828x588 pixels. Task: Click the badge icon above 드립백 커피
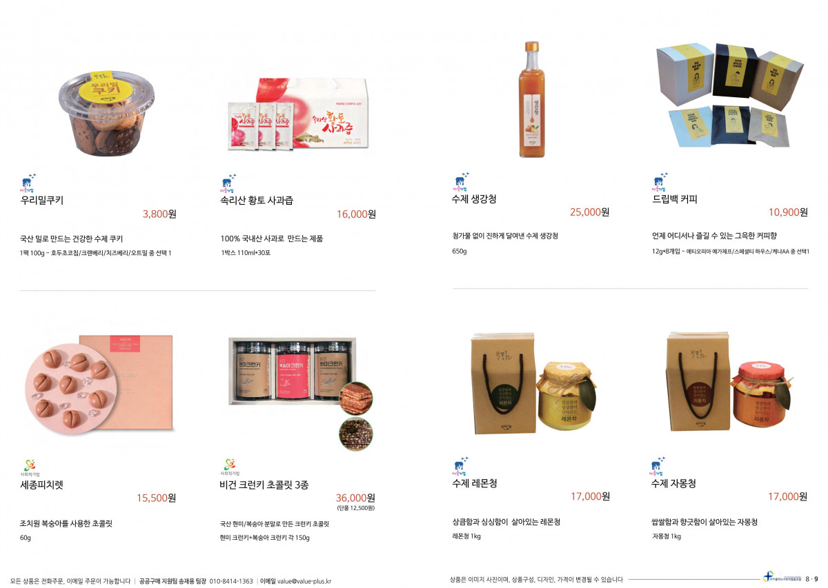pyautogui.click(x=660, y=182)
